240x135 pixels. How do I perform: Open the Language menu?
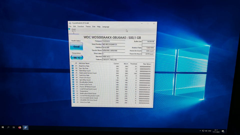point(105,27)
